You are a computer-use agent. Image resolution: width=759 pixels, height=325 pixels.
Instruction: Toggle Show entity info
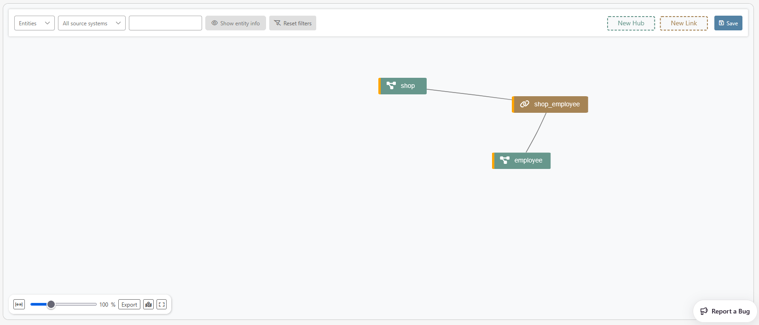click(x=235, y=23)
